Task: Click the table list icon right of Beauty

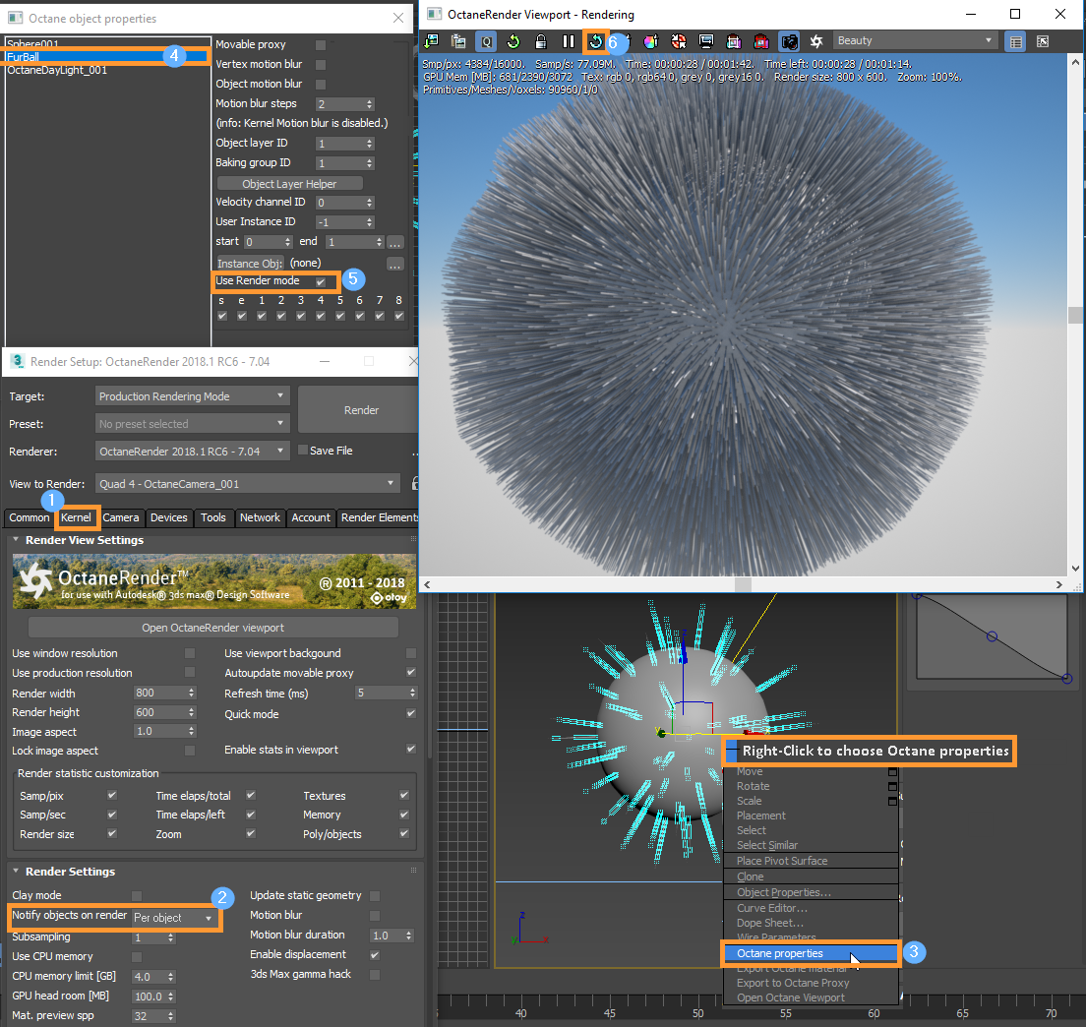Action: click(x=1015, y=41)
